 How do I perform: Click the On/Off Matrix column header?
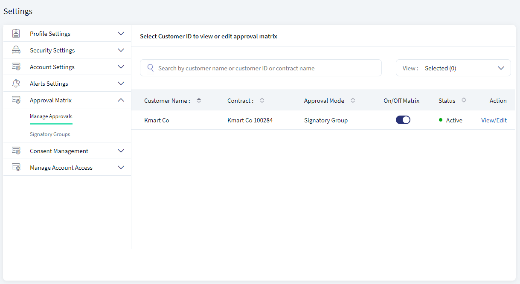pyautogui.click(x=401, y=101)
